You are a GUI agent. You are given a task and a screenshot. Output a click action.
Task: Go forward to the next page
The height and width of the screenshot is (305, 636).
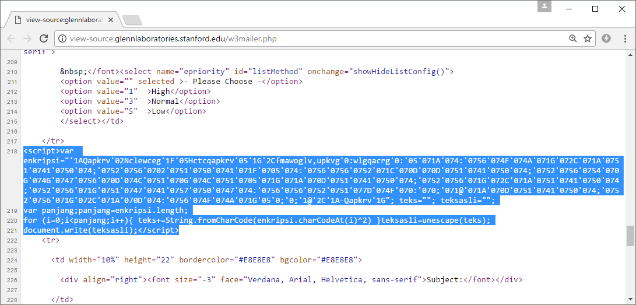click(x=27, y=38)
